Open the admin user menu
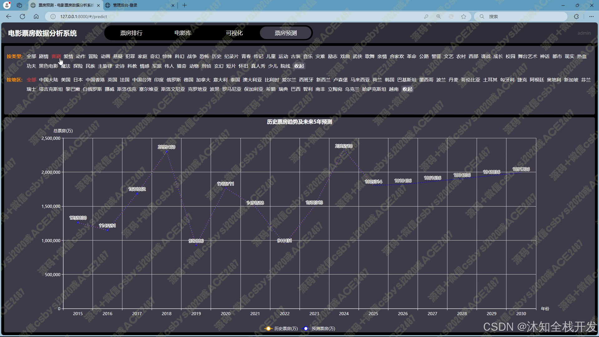599x337 pixels. (584, 33)
